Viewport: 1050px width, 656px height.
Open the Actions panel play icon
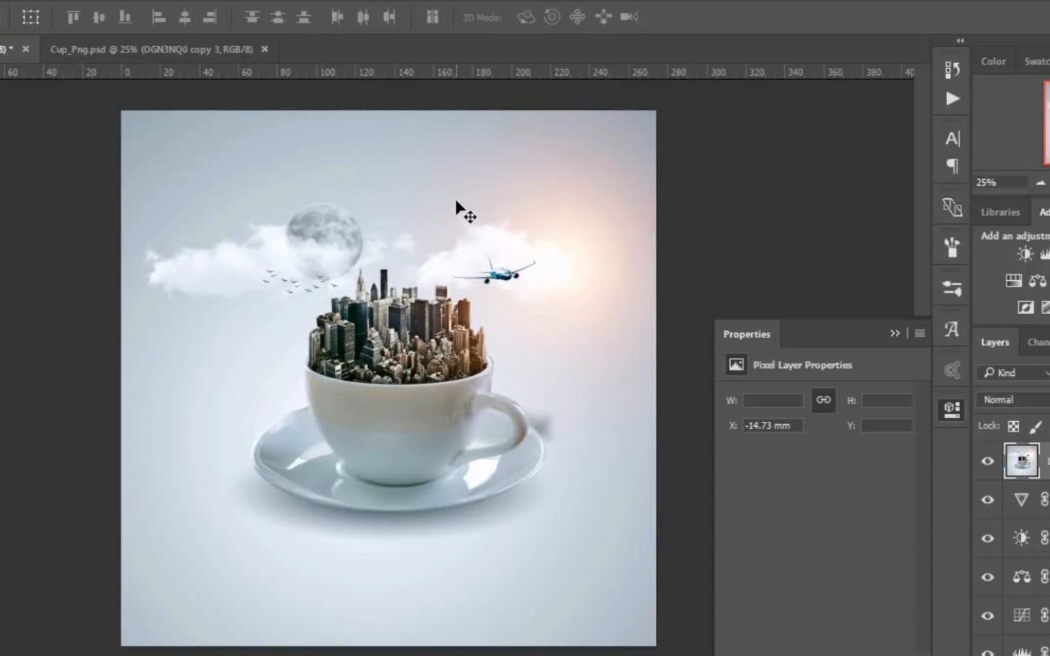952,99
